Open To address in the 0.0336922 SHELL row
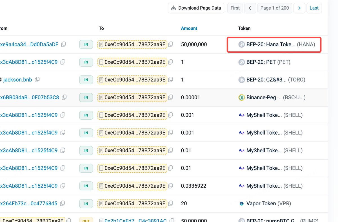The width and height of the screenshot is (338, 222). coord(135,186)
